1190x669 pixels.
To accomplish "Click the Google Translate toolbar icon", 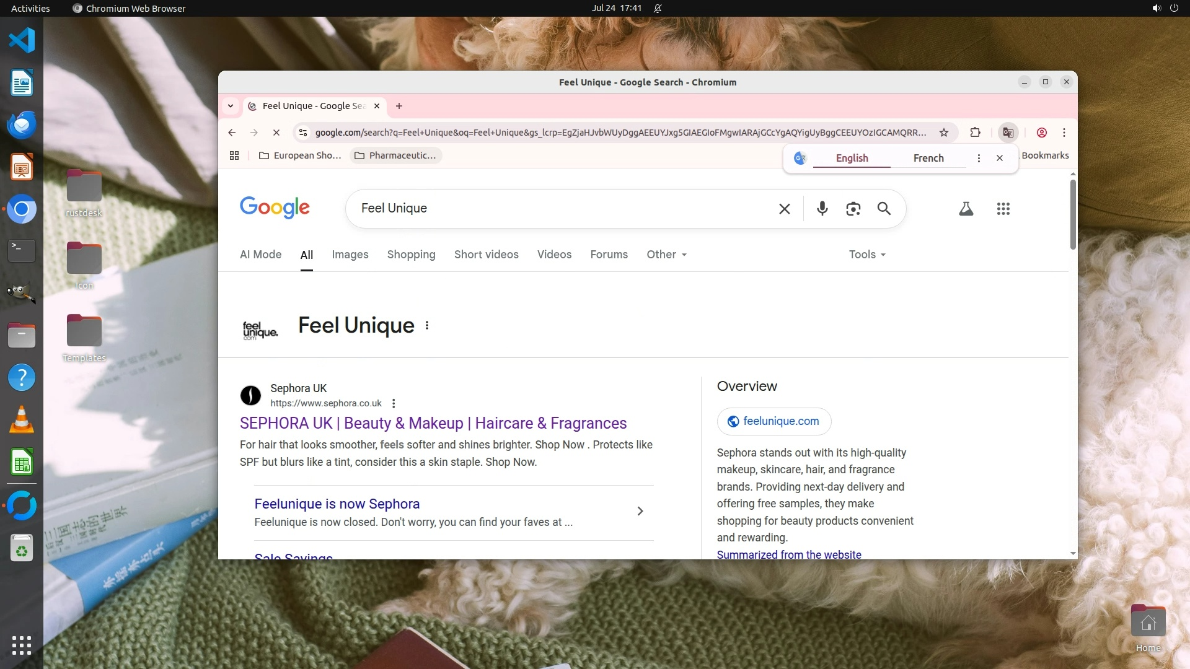I will (1008, 133).
